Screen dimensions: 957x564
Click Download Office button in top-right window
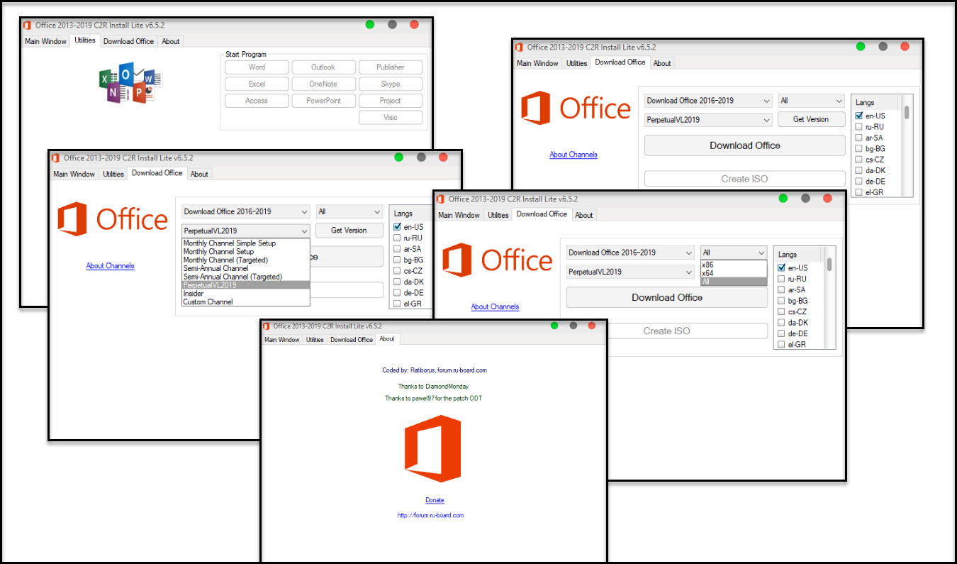click(745, 145)
